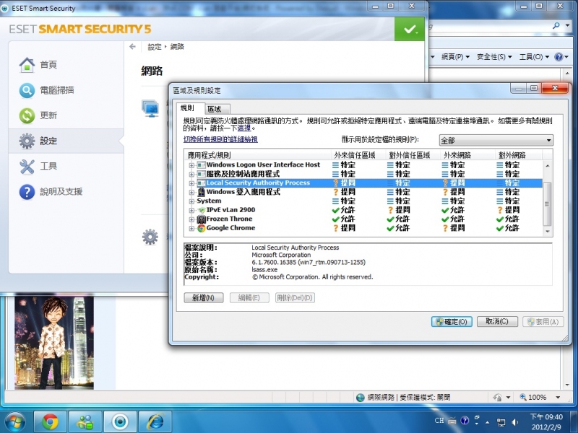Click the network monitor icon in ESET panel
The image size is (578, 433).
pyautogui.click(x=151, y=108)
